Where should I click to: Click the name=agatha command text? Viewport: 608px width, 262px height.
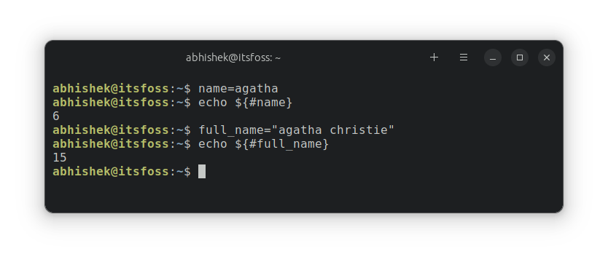coord(238,89)
